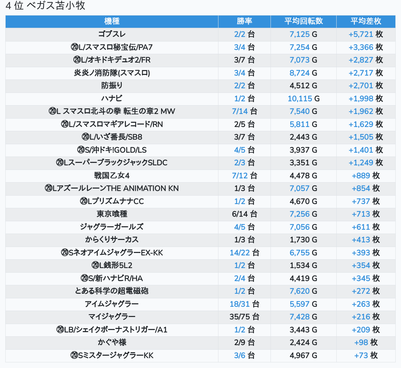
Task: Click the とある科学の超電磁砲 machine name
Action: coord(112,291)
